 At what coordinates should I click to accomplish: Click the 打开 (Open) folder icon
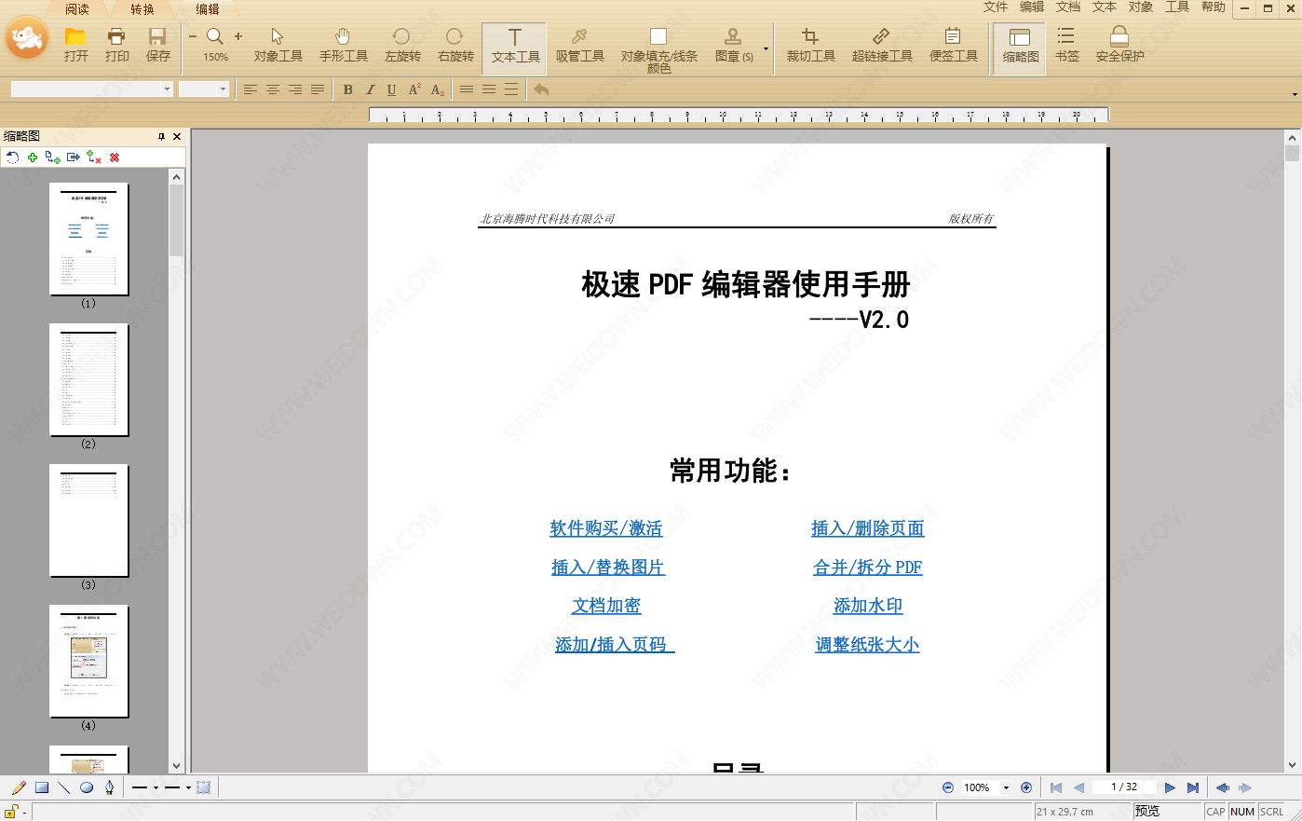[75, 37]
